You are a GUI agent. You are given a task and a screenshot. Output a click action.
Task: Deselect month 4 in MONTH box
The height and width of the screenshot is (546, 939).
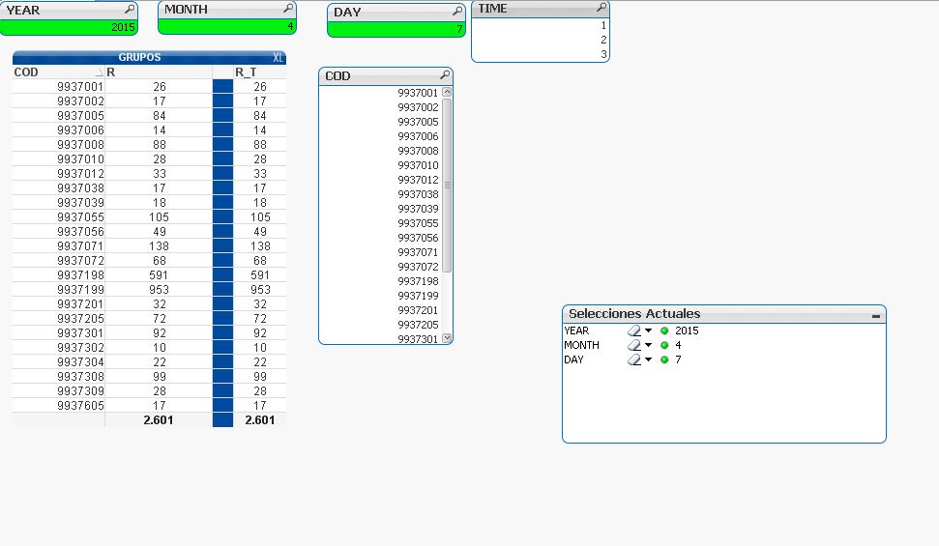[227, 26]
